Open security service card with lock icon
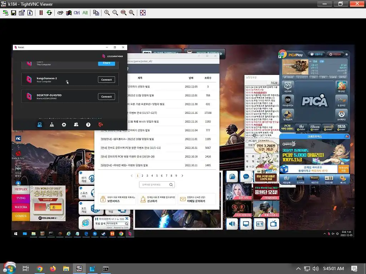 117,199
